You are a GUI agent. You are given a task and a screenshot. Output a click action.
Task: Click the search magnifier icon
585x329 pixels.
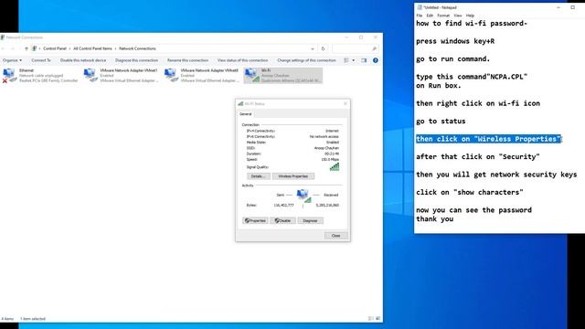click(374, 48)
